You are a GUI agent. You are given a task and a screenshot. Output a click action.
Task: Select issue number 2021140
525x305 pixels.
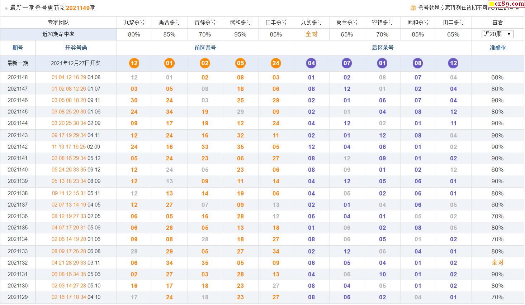pyautogui.click(x=18, y=170)
